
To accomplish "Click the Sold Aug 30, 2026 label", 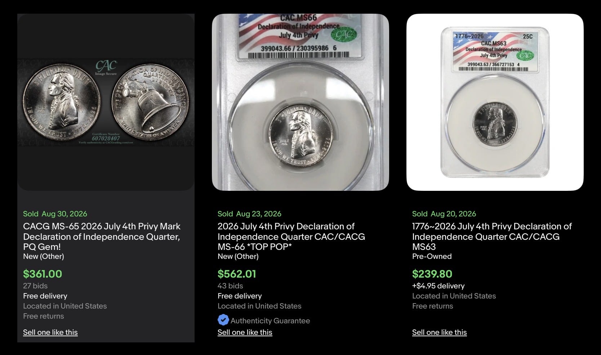I will point(55,214).
